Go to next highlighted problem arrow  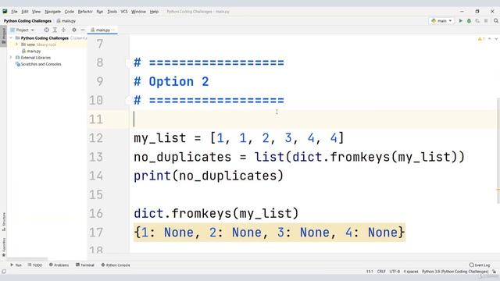[x=496, y=39]
